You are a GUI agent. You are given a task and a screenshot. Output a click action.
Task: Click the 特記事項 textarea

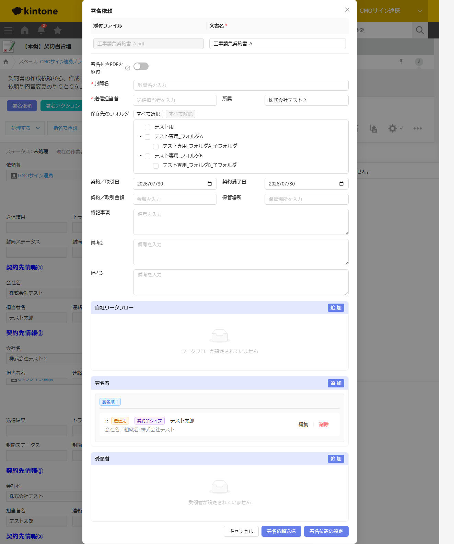point(241,222)
